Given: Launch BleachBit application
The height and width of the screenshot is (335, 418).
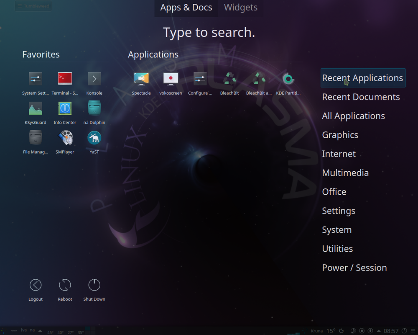Looking at the screenshot, I should tap(229, 79).
